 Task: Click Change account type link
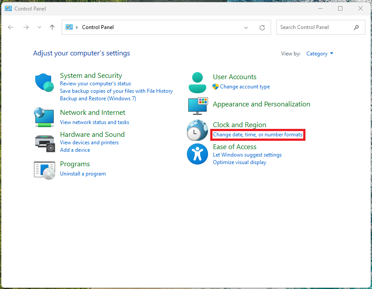[245, 87]
